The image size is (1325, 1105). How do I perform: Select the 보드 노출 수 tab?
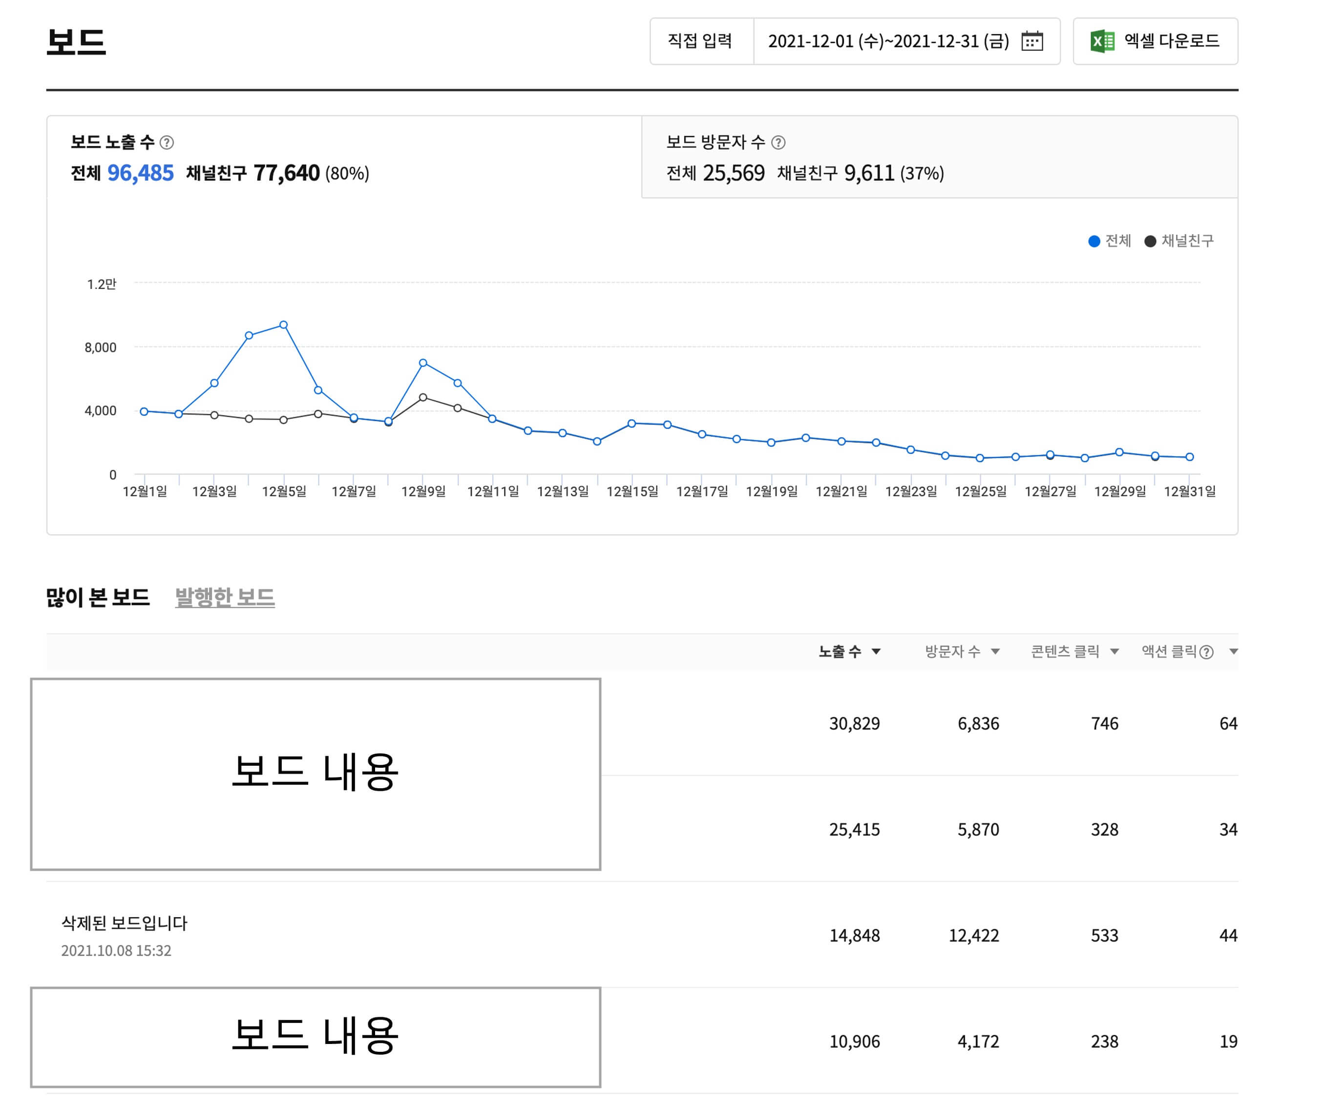[x=344, y=157]
